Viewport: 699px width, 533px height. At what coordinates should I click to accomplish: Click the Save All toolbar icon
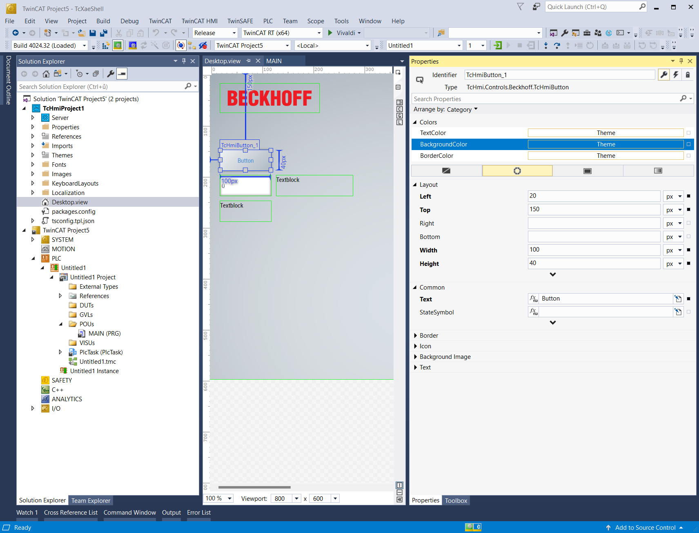pyautogui.click(x=104, y=33)
